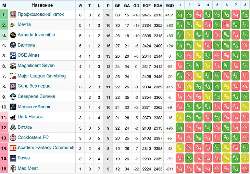
Task: Click the Mad Meat team logo
Action: pyautogui.click(x=13, y=168)
